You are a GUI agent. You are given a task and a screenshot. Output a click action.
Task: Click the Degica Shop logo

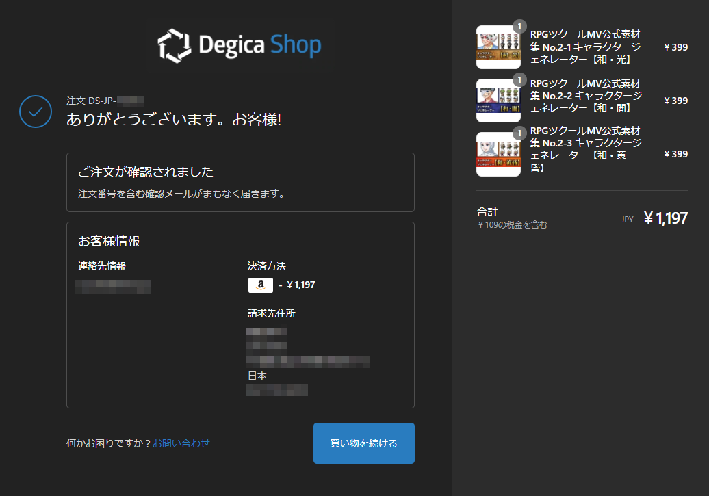tap(240, 45)
